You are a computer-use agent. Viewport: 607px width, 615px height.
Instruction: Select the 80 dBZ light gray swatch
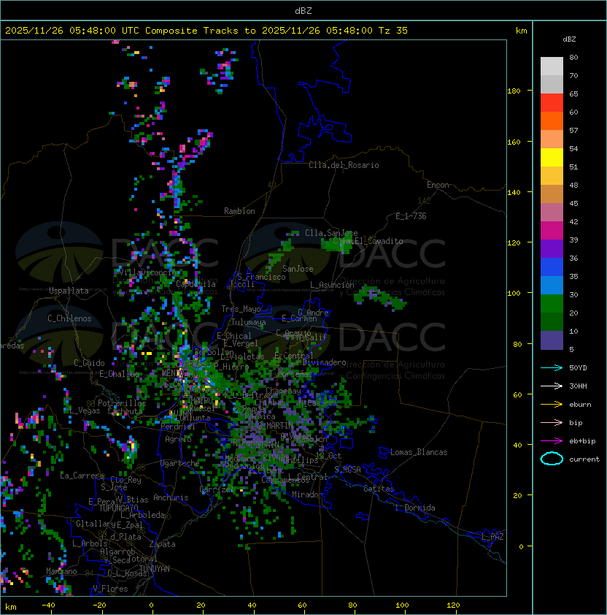click(552, 66)
